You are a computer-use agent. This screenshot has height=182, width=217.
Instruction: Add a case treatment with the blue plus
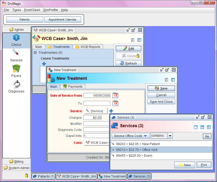click(44, 64)
